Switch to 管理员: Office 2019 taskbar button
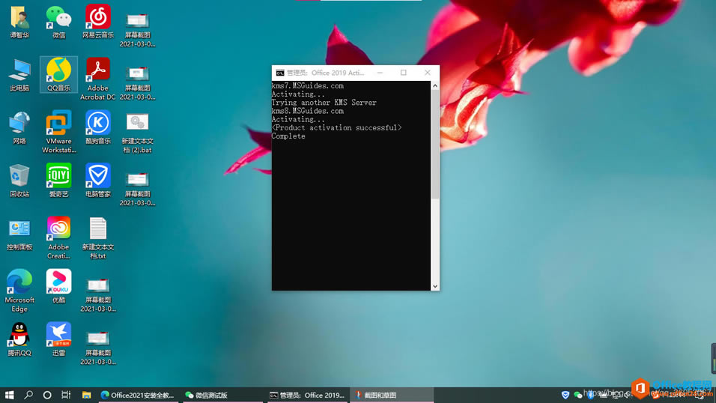 [x=307, y=395]
